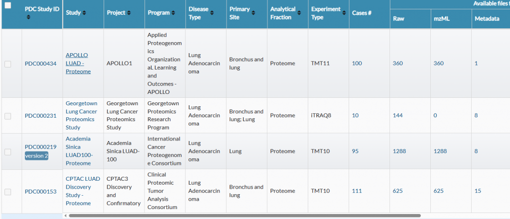This screenshot has width=510, height=219.
Task: Toggle the select-all checkbox in header
Action: tap(8, 5)
